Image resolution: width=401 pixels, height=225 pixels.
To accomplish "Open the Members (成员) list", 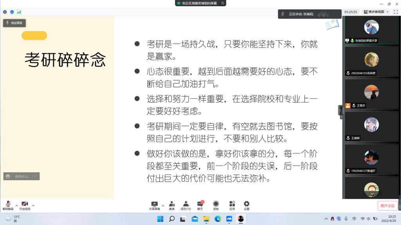I will click(x=186, y=205).
